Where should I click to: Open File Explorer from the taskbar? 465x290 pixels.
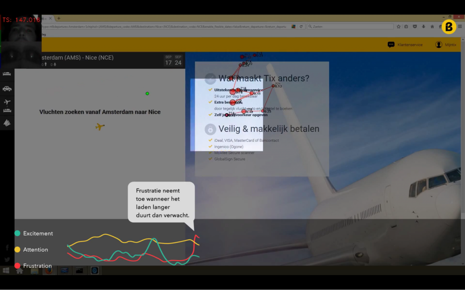click(x=35, y=271)
